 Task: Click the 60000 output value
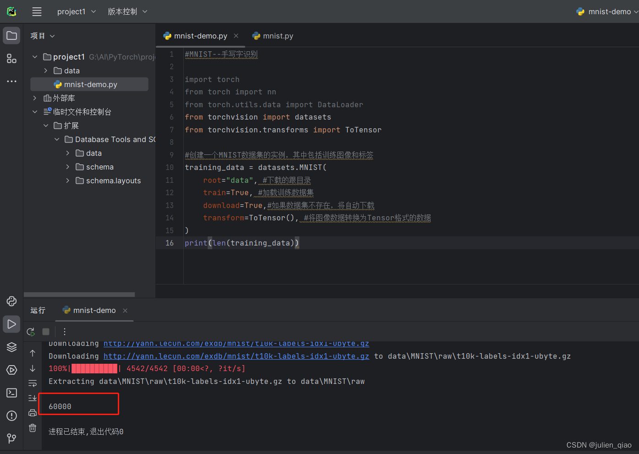pyautogui.click(x=60, y=406)
